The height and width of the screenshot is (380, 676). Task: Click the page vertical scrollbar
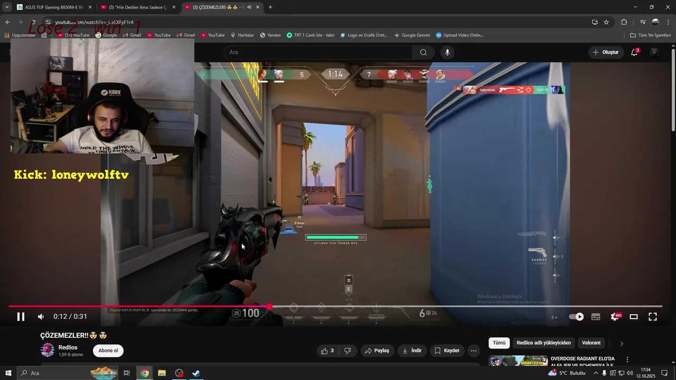(673, 90)
